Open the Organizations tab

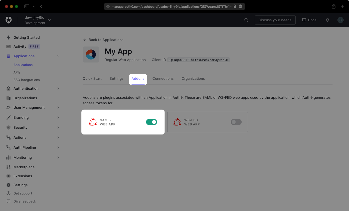193,78
